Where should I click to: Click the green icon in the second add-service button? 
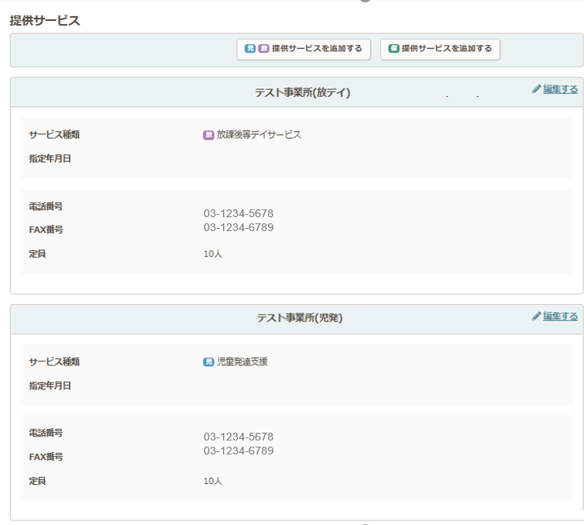click(x=393, y=49)
